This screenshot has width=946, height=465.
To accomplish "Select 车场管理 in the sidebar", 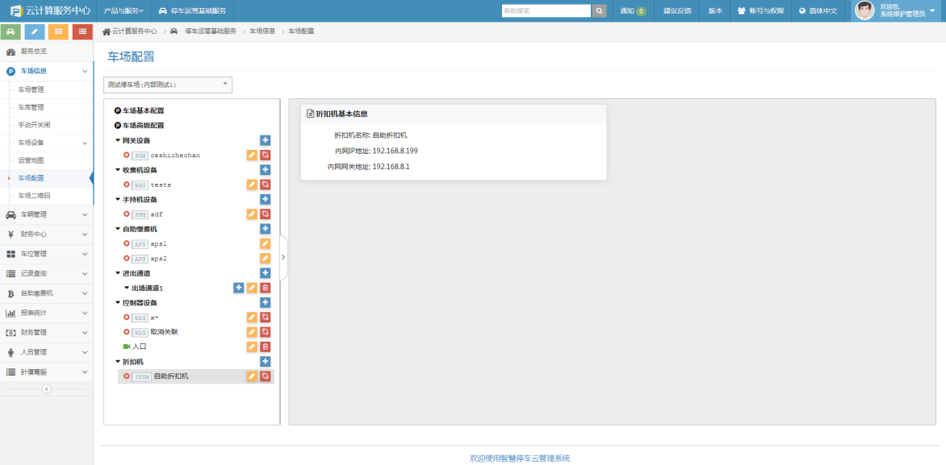I will [x=31, y=89].
